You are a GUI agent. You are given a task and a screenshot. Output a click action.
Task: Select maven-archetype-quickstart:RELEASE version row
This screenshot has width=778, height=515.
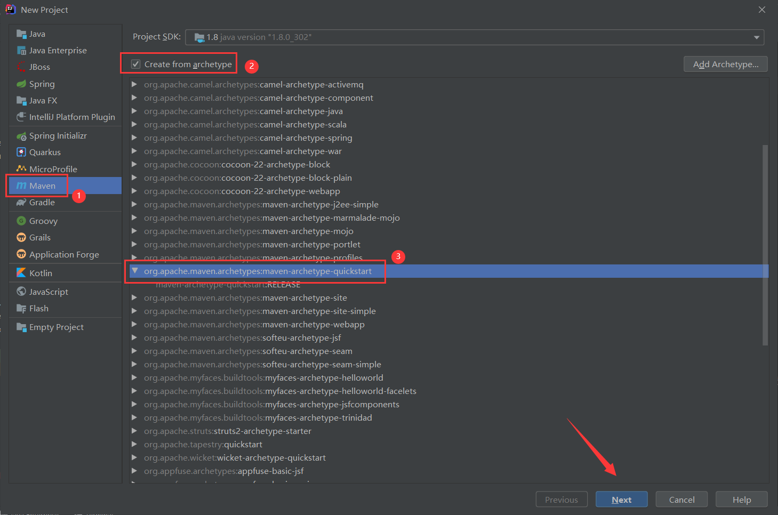(x=449, y=285)
